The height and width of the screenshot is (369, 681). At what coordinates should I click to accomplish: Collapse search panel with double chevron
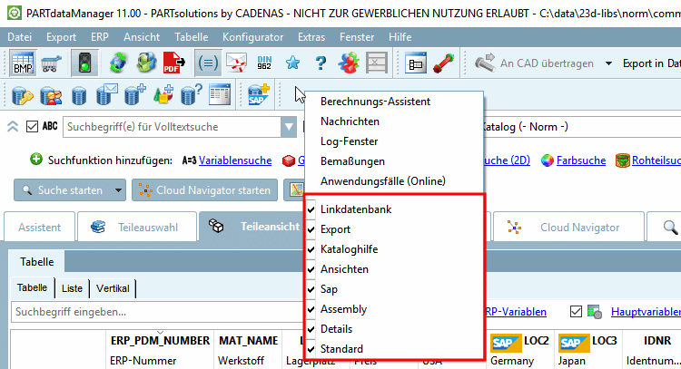13,127
